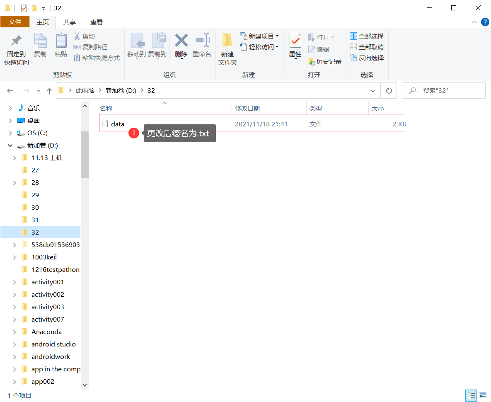Expand the 11.13 上机 folder node

pyautogui.click(x=15, y=158)
